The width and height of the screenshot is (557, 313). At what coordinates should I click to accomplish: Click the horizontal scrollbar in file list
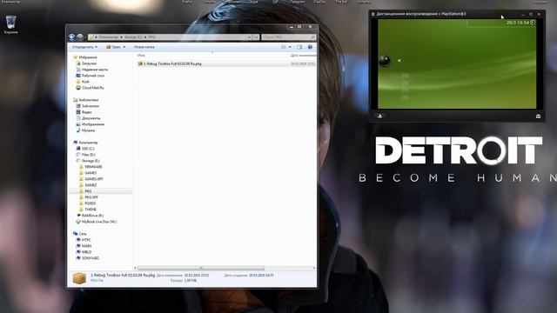[x=201, y=269]
